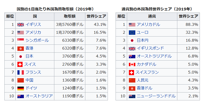This screenshot has width=205, height=105.
Task: Click the 通貨 column header
Action: [152, 16]
